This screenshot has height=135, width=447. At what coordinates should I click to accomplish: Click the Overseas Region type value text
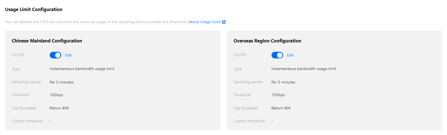(x=304, y=69)
